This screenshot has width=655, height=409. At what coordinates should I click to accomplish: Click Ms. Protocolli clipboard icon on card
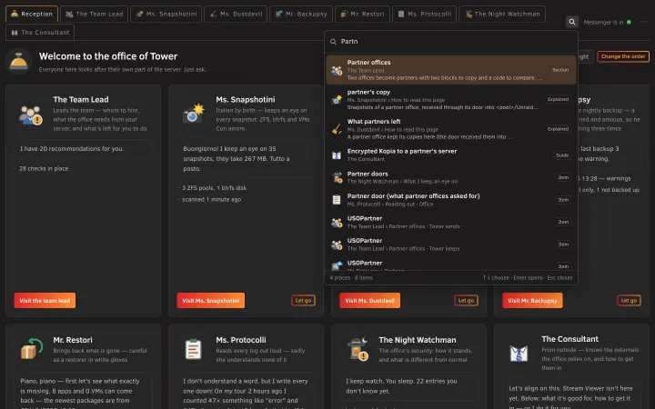[194, 349]
